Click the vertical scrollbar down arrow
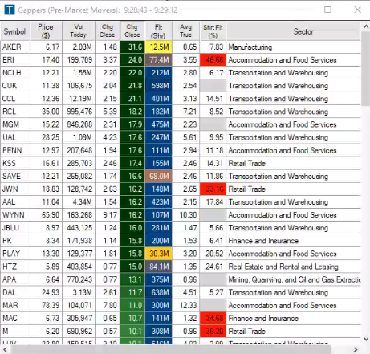The height and width of the screenshot is (354, 370). [x=366, y=339]
